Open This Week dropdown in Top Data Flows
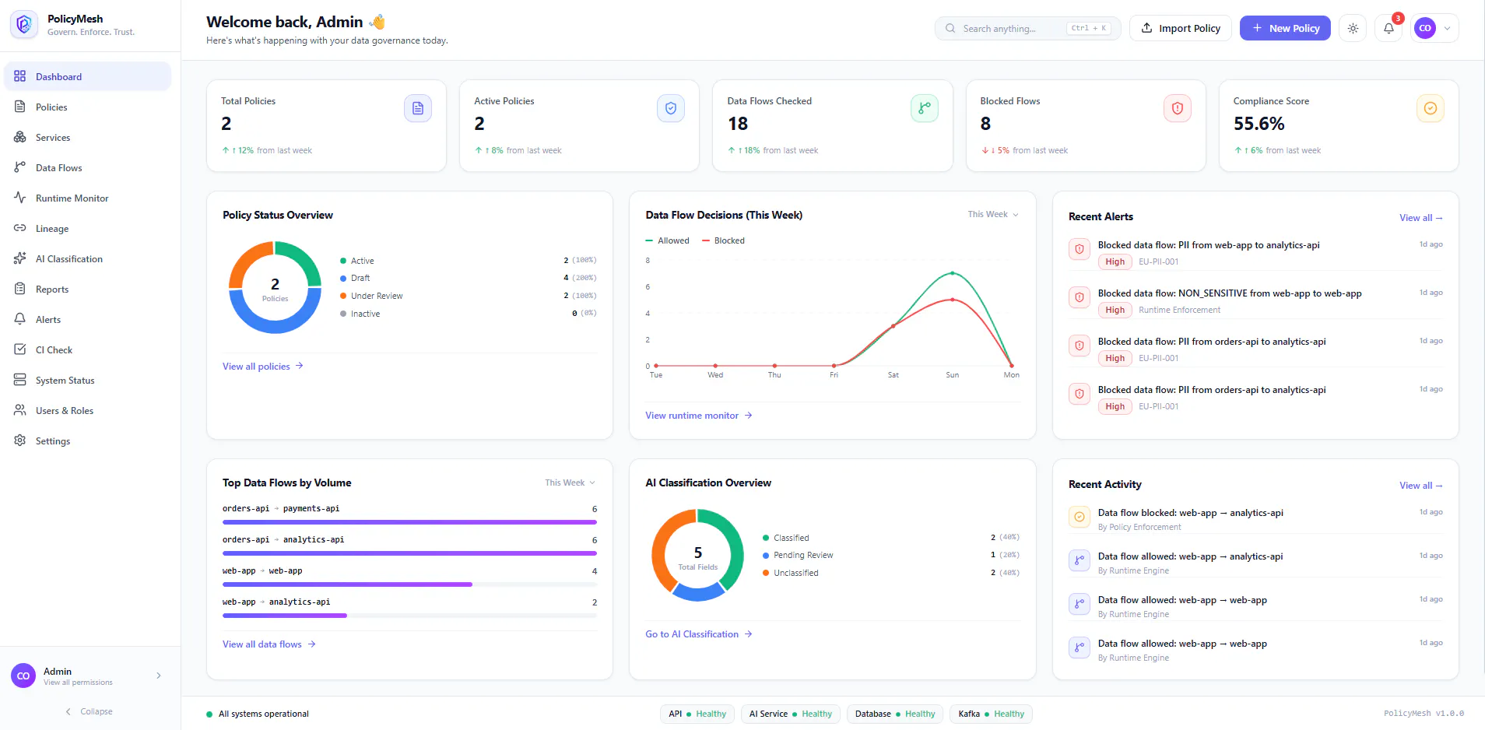The image size is (1485, 730). (x=570, y=483)
